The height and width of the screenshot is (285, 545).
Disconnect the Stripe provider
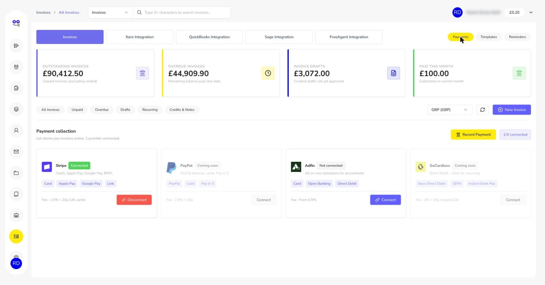(x=134, y=200)
